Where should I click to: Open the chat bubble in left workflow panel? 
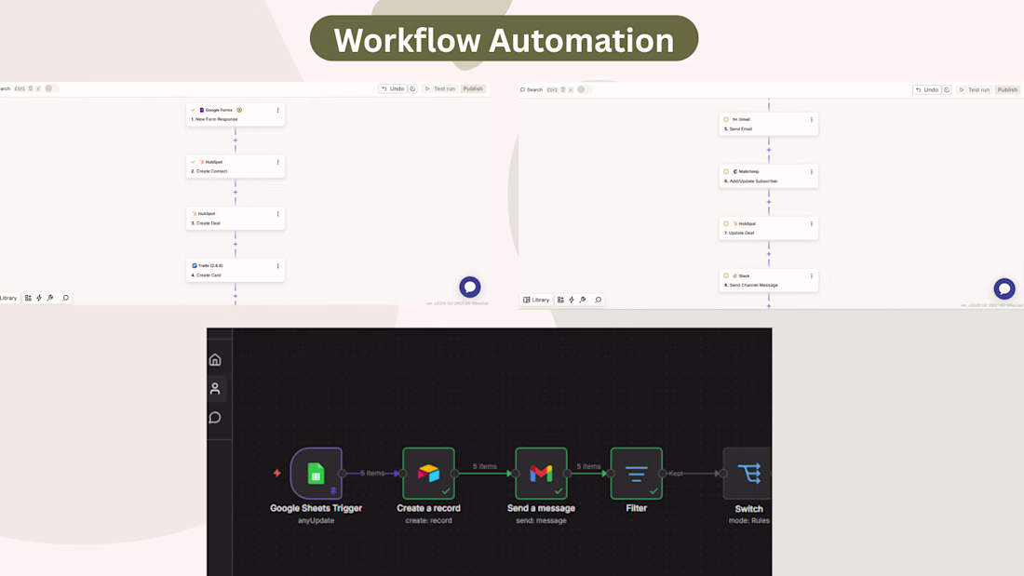point(469,287)
